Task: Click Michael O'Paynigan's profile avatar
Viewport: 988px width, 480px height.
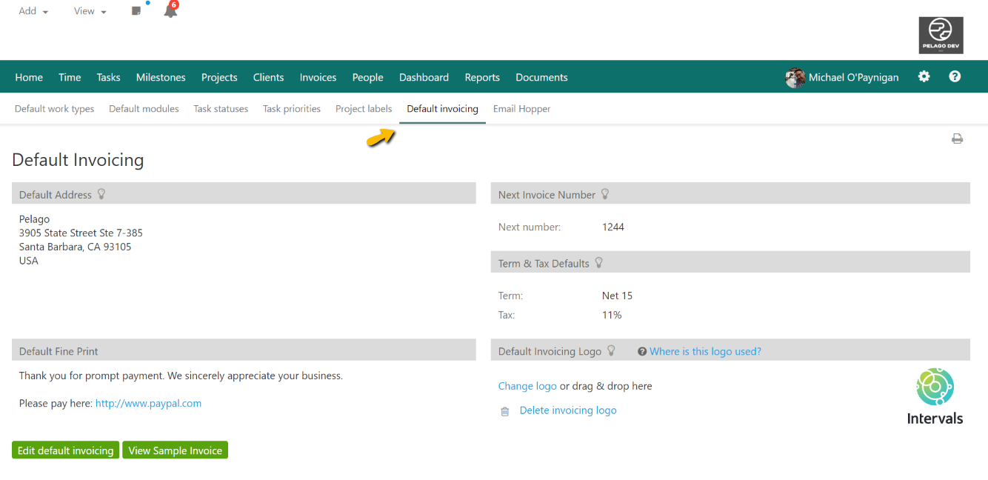Action: [795, 76]
